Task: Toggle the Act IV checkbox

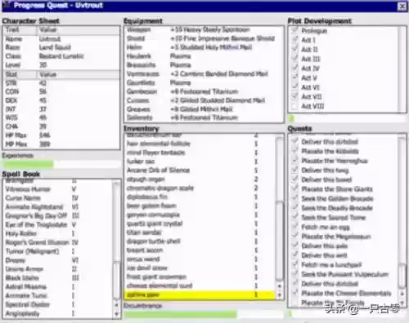Action: click(x=294, y=69)
